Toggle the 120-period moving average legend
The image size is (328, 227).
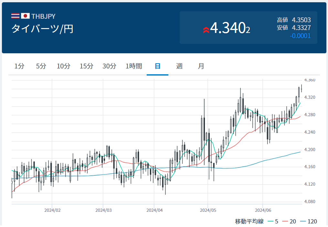tap(308, 222)
